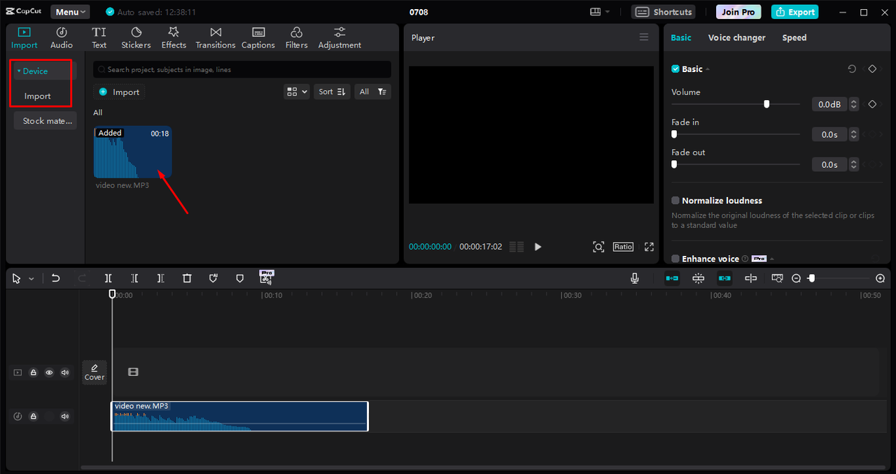Image resolution: width=896 pixels, height=474 pixels.
Task: Open the Adjustment panel tab
Action: tap(339, 38)
